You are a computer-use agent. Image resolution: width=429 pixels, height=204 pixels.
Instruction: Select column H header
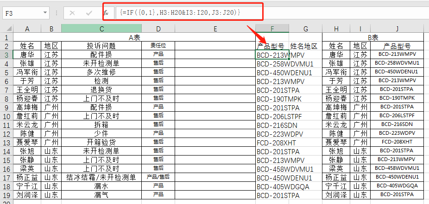point(336,29)
